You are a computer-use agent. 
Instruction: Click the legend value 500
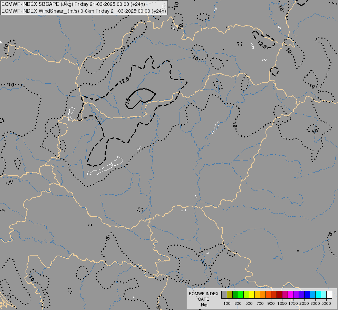pos(249,303)
